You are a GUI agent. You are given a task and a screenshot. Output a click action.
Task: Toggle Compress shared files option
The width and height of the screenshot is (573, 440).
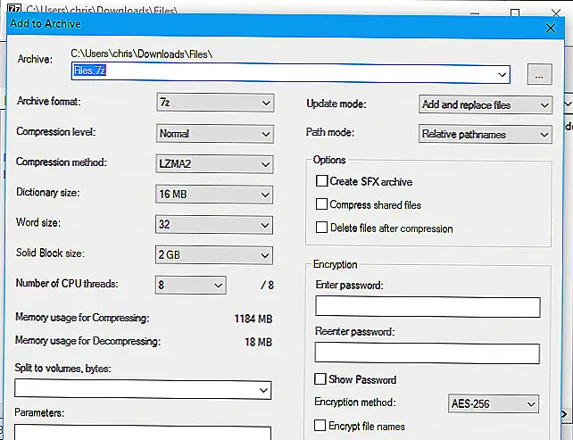pyautogui.click(x=322, y=204)
